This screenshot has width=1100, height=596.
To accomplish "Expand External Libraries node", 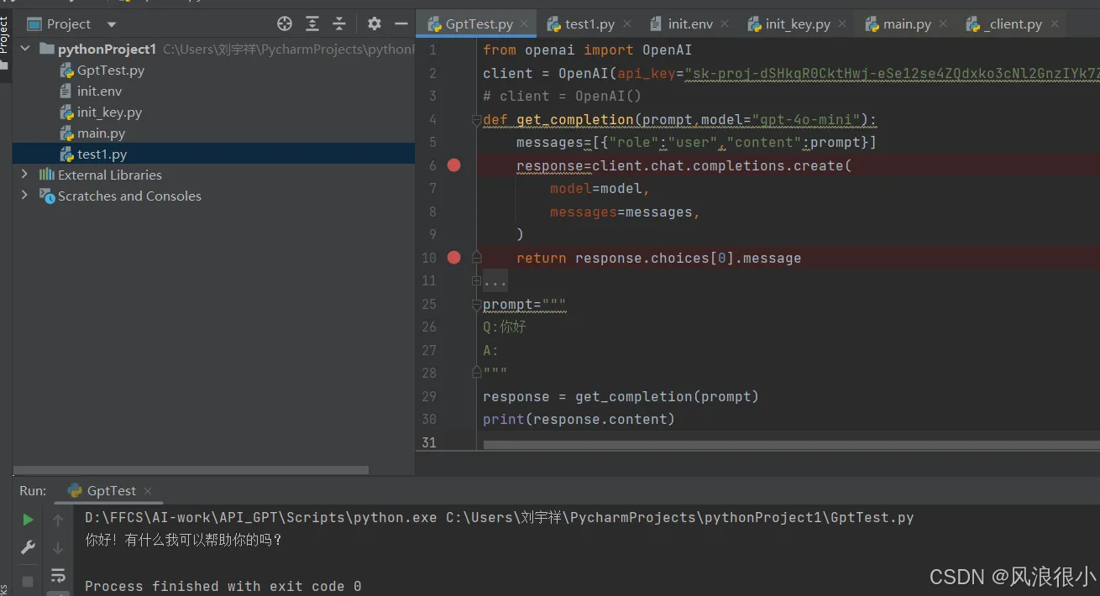I will click(x=24, y=175).
